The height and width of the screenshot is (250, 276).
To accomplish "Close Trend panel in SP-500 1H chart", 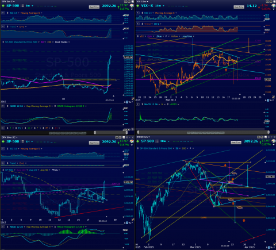I will pyautogui.click(x=3, y=163).
